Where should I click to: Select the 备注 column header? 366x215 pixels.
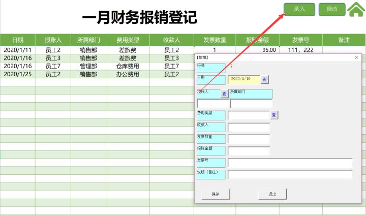pyautogui.click(x=344, y=40)
